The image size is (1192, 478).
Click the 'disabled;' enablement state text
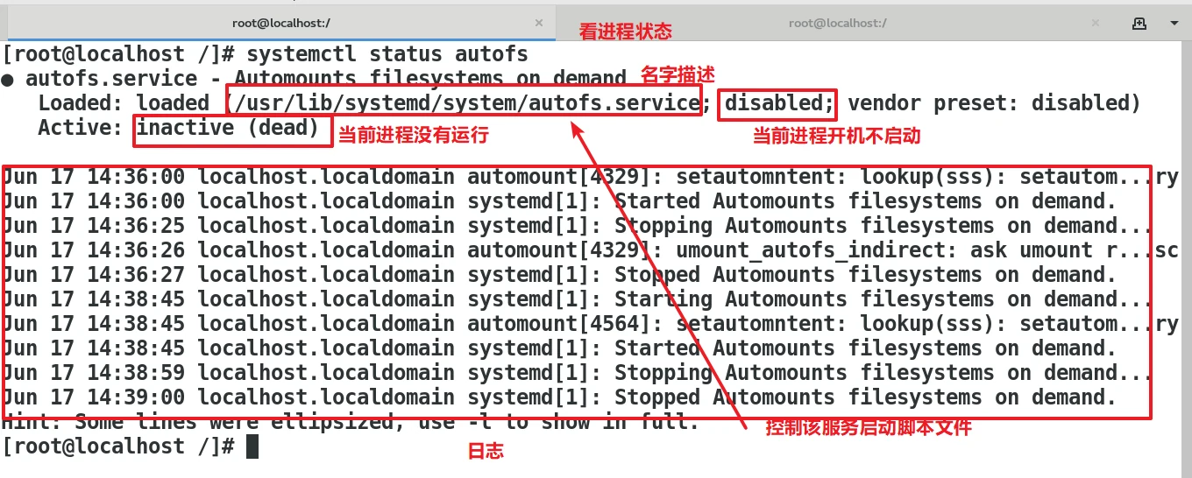click(778, 103)
